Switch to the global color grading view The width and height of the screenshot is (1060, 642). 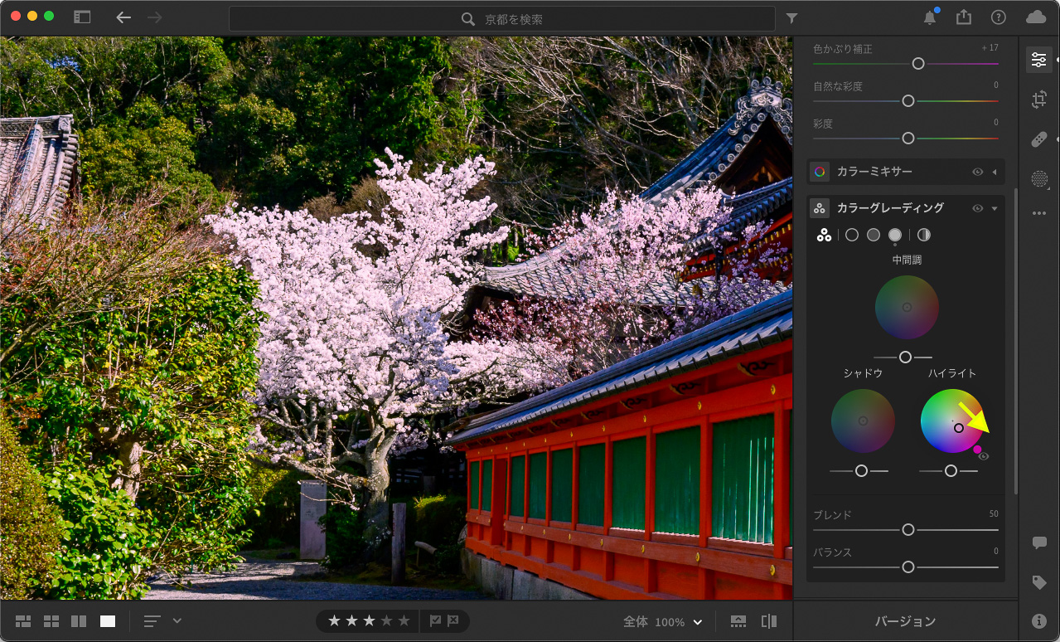point(924,236)
